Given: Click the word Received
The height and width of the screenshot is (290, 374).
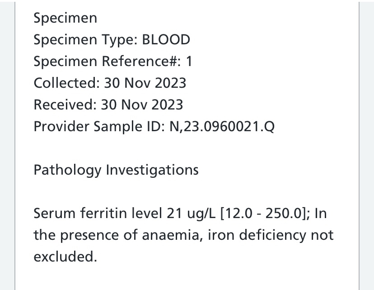Looking at the screenshot, I should click(x=65, y=105).
